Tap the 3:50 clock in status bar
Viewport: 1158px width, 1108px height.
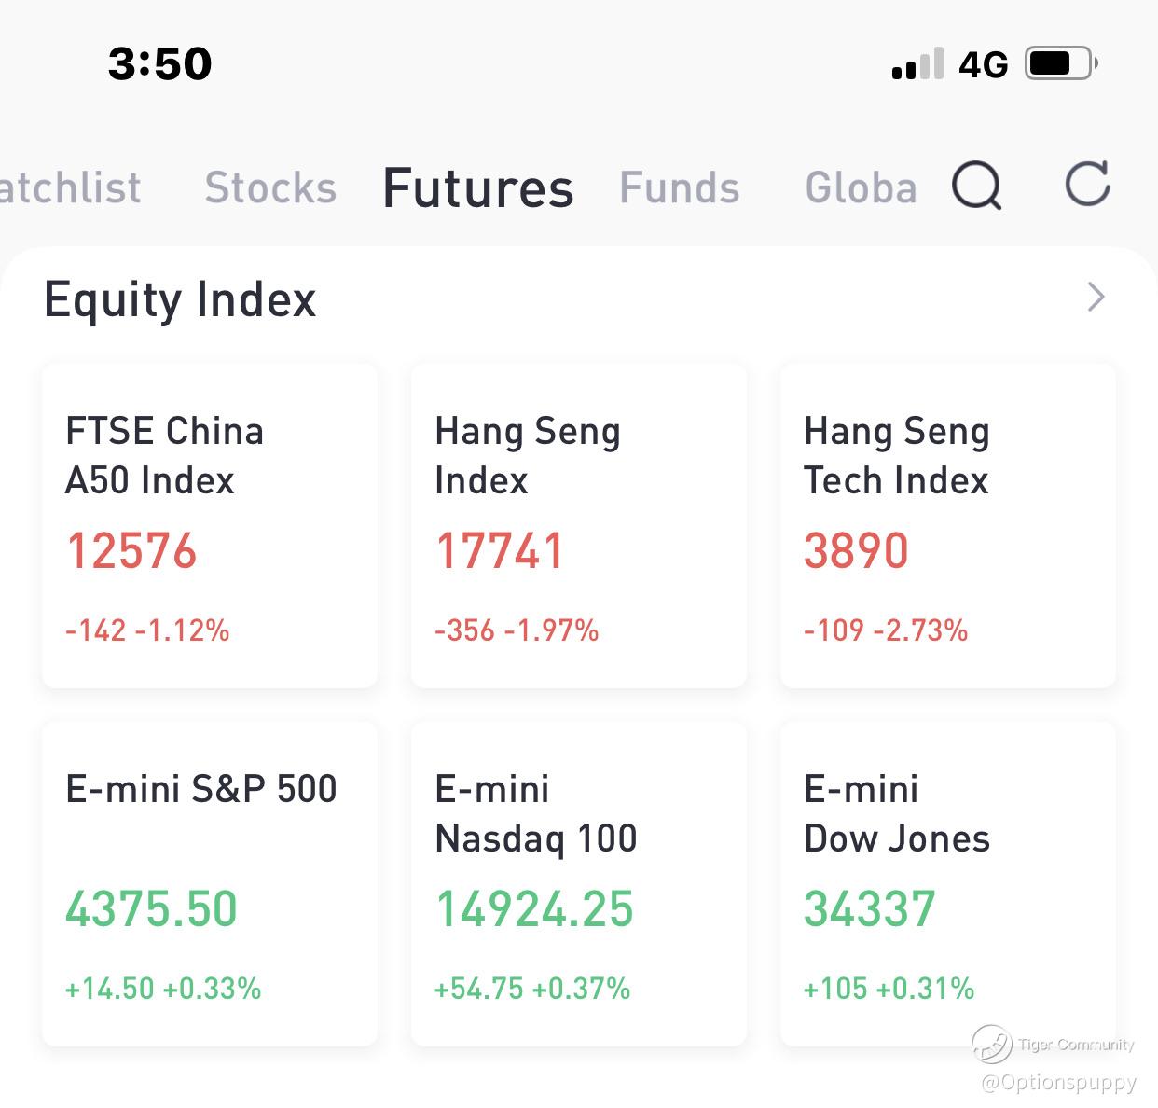click(x=160, y=63)
